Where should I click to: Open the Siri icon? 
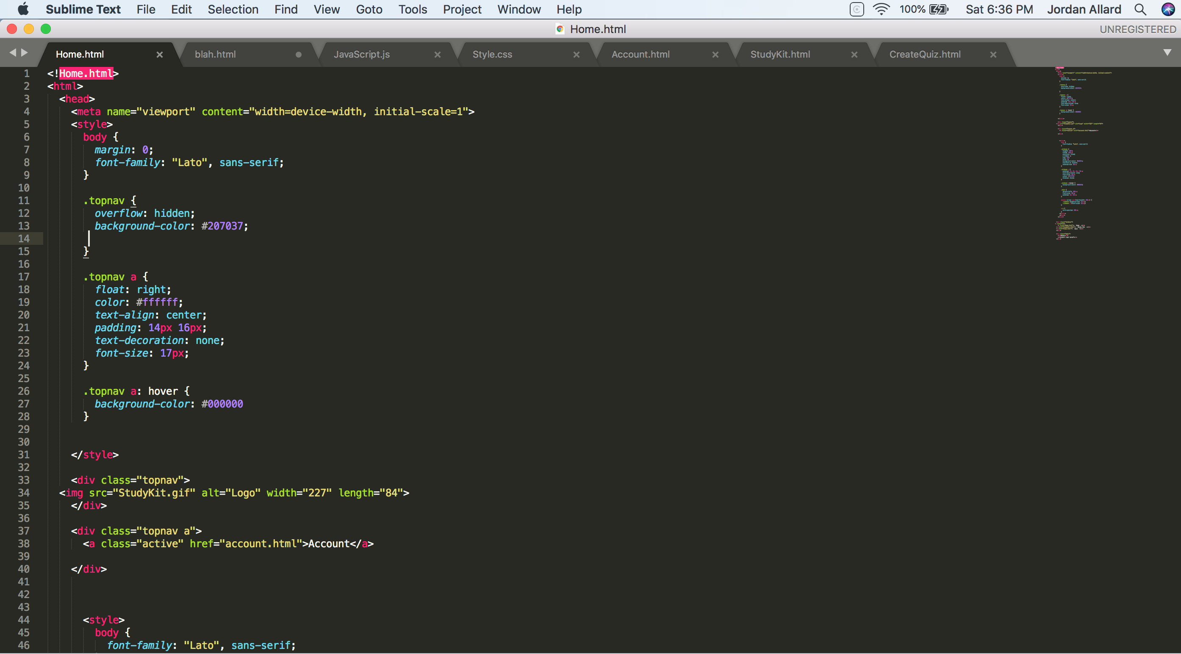click(1168, 9)
